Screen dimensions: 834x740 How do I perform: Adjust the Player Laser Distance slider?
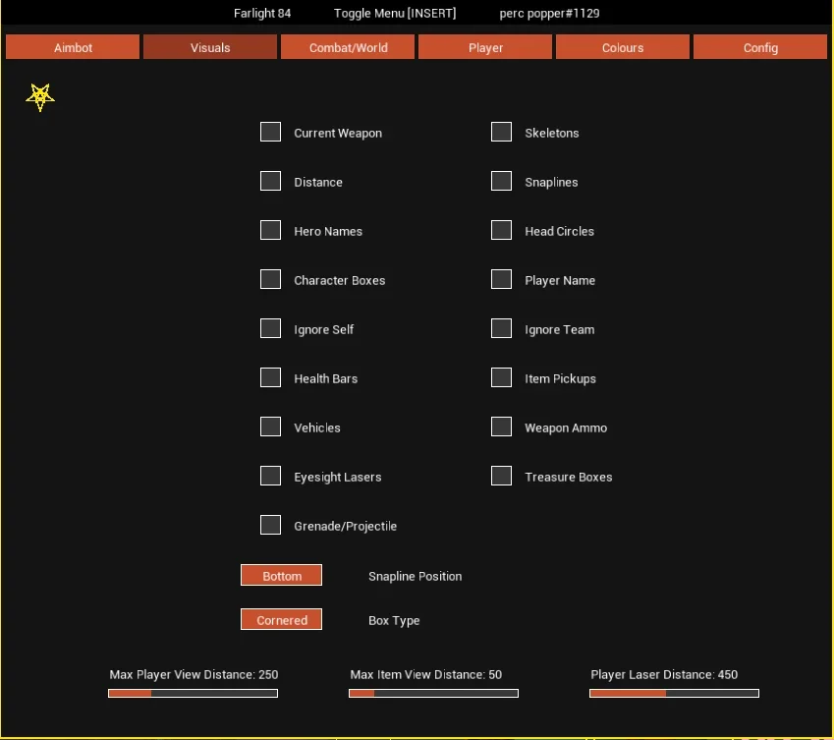[x=674, y=693]
